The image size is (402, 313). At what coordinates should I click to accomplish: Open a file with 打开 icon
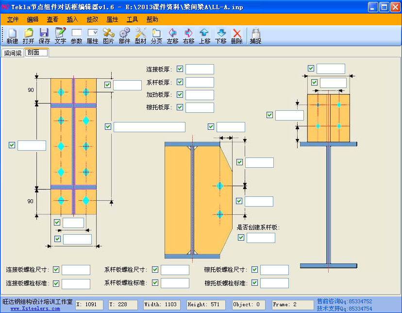point(28,36)
